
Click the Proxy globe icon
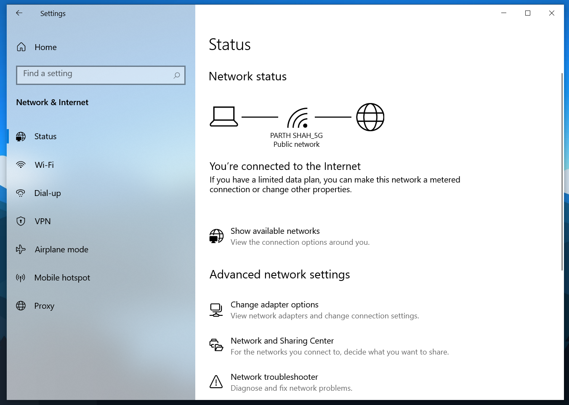[21, 306]
